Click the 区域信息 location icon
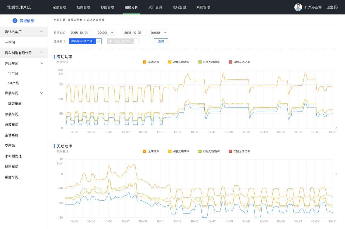 point(15,21)
